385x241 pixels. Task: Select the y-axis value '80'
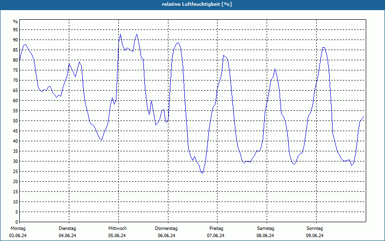[x=15, y=60]
